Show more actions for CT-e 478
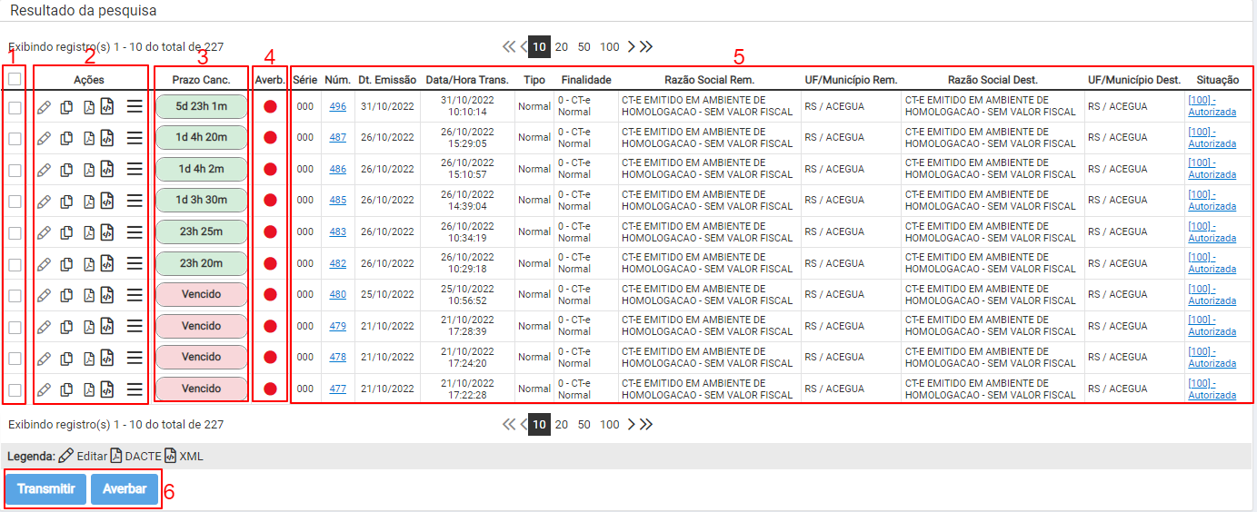 [x=135, y=358]
